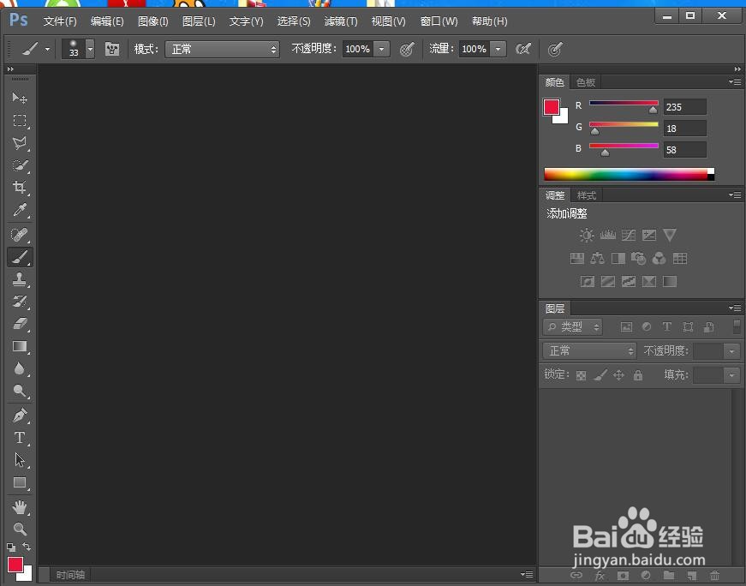Select the Rectangular Marquee tool
The image size is (746, 586).
click(x=20, y=120)
